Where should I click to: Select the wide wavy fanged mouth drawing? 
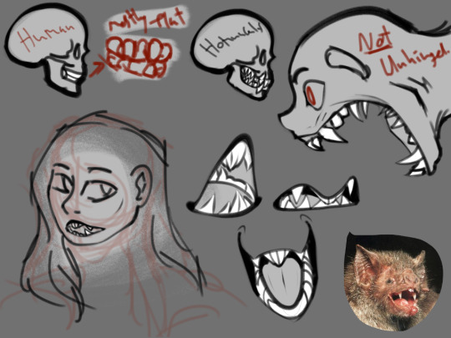[317, 194]
